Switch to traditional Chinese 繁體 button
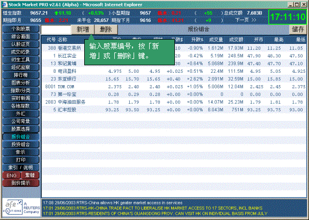This screenshot has height=220, width=309. pyautogui.click(x=30, y=176)
